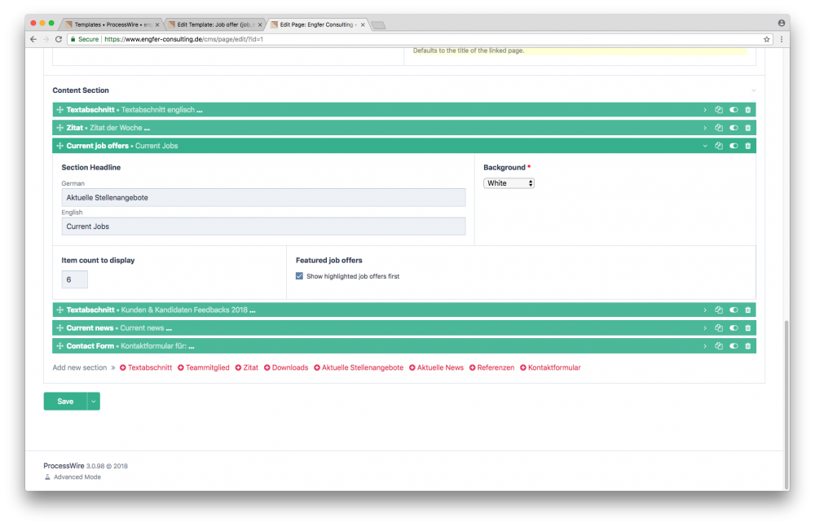Click the move handle on Zitat row

coord(60,128)
